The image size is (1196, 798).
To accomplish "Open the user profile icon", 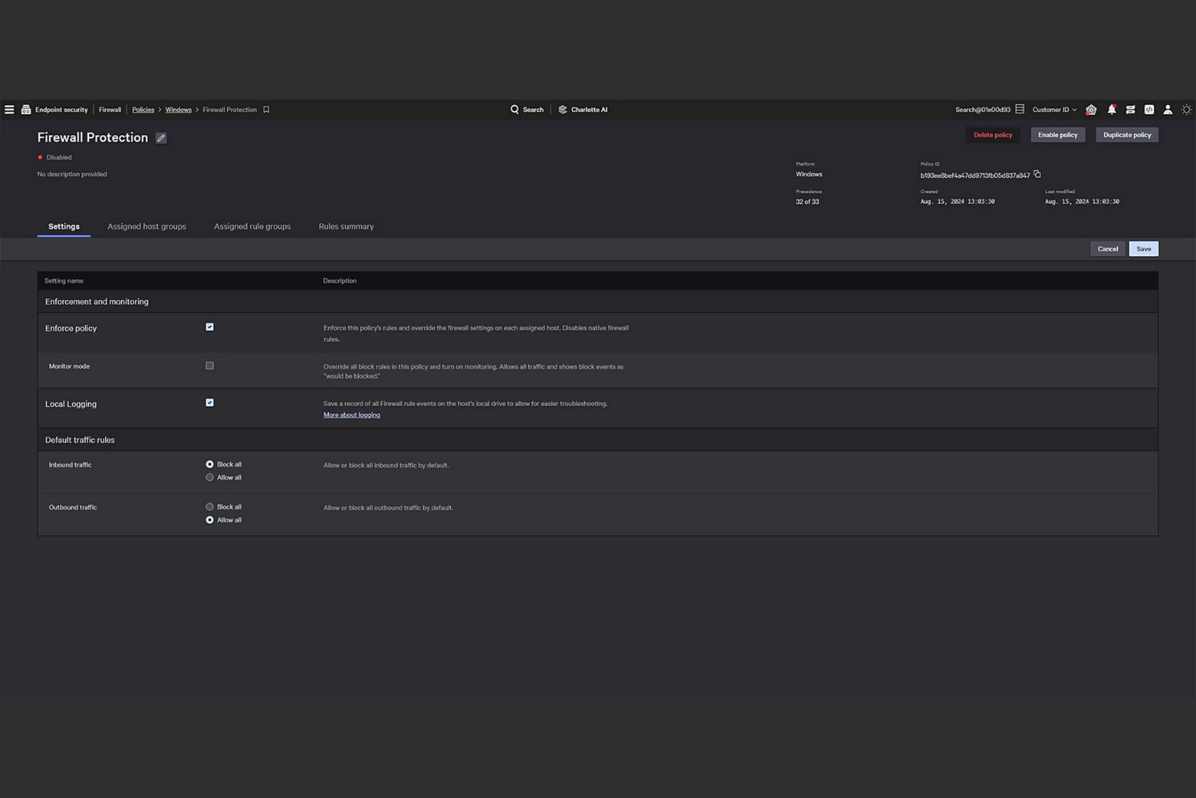I will point(1168,109).
